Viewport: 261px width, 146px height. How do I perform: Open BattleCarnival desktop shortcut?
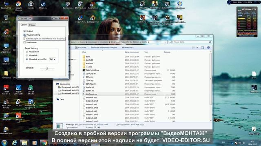93,19
